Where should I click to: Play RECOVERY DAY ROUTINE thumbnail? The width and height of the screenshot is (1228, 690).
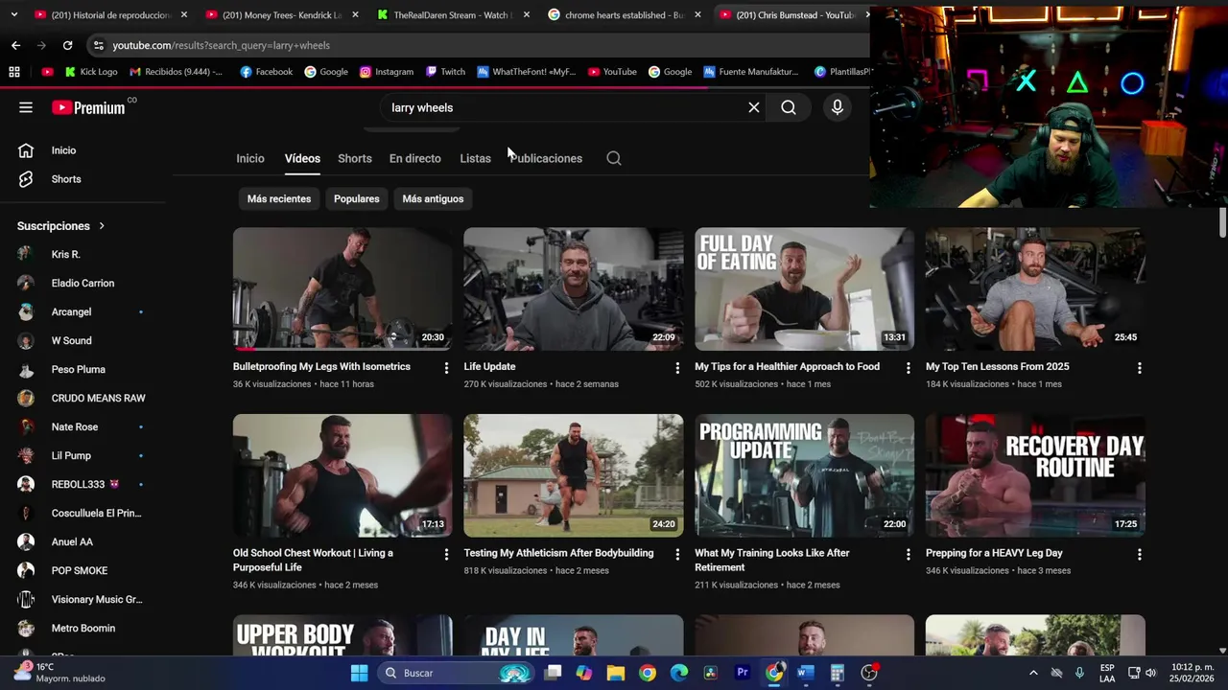1035,475
